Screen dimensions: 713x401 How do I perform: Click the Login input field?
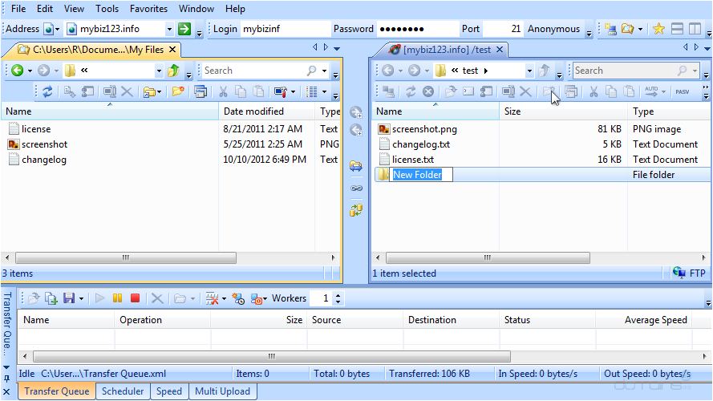(286, 29)
